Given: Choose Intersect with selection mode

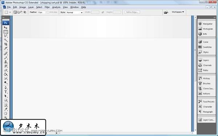Looking at the screenshot, I should tap(25, 12).
